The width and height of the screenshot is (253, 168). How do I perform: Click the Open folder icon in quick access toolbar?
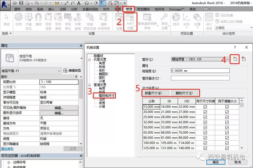click(15, 3)
